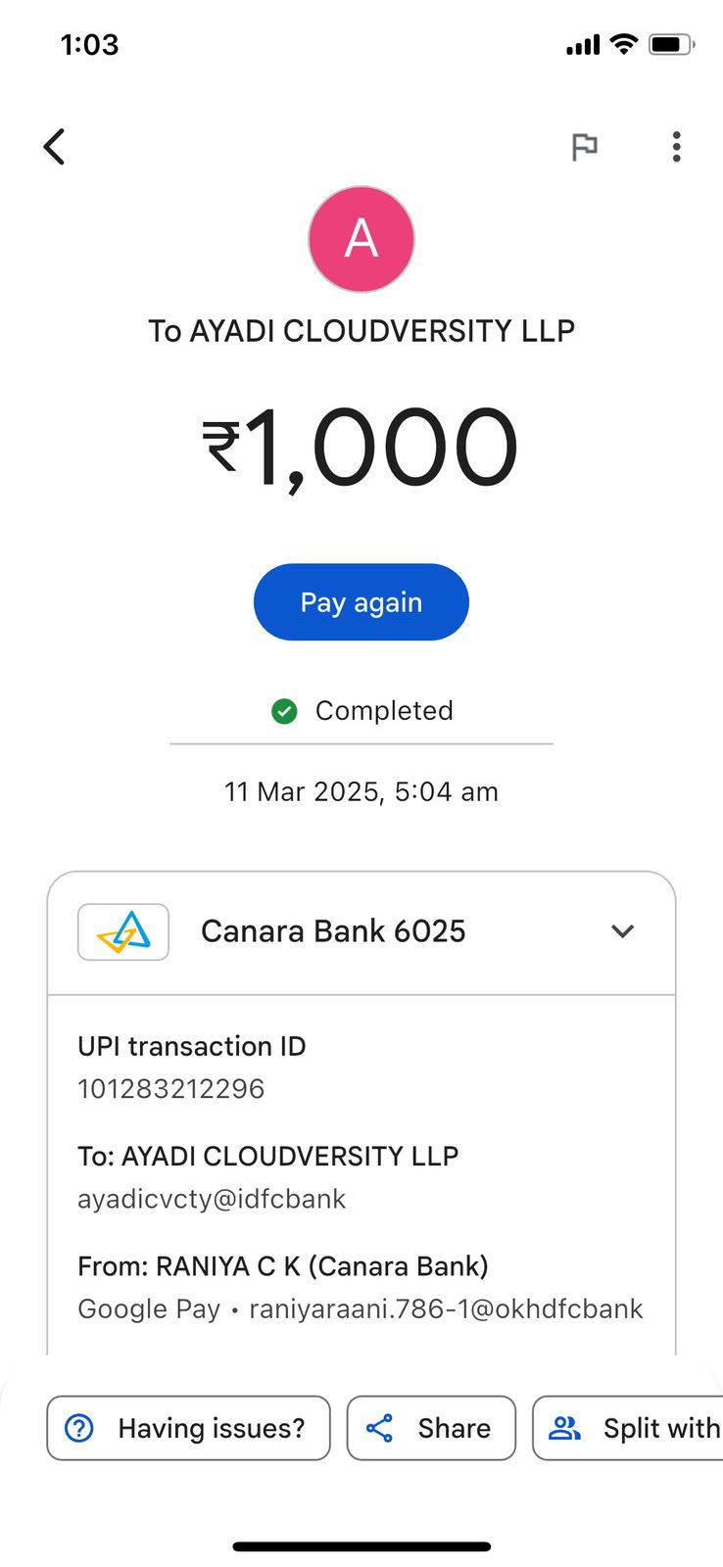Tap the ayadicvcty@idfcbank UPI address
The image size is (723, 1567).
coord(212,1199)
